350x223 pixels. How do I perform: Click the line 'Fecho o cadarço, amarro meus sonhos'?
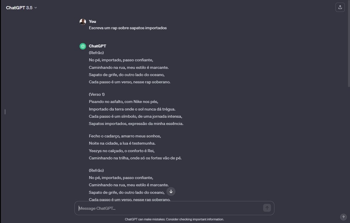point(125,136)
